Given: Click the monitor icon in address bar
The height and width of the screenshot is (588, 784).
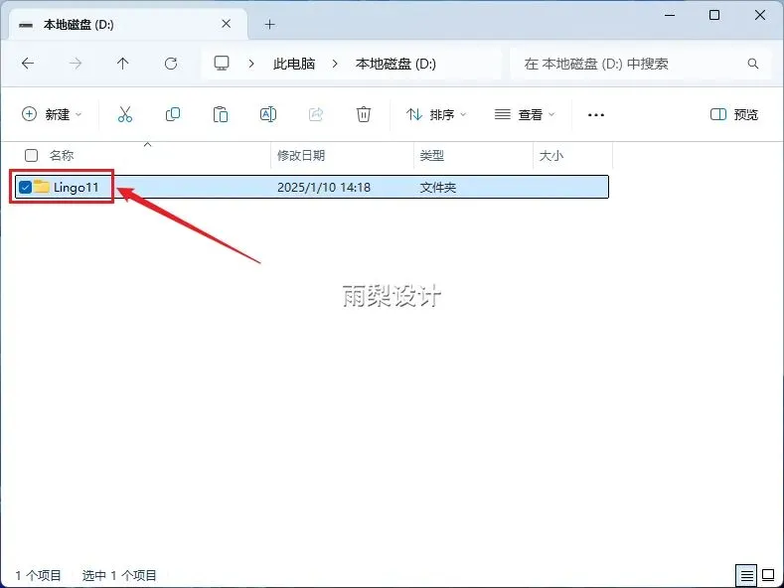Looking at the screenshot, I should point(222,63).
